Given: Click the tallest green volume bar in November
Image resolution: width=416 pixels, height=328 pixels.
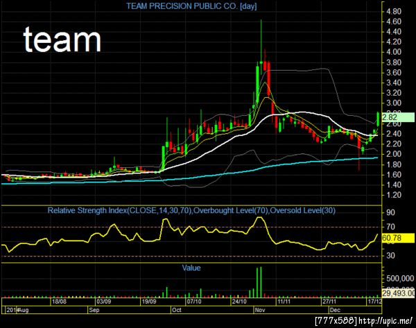Looking at the screenshot, I should coord(261,282).
